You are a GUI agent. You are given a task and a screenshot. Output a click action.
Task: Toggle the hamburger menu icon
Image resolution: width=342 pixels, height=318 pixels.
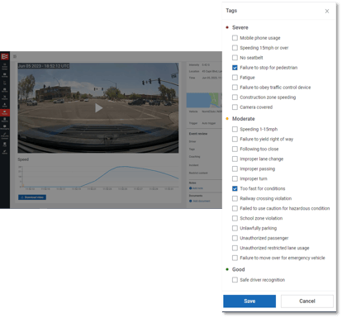[x=15, y=56]
